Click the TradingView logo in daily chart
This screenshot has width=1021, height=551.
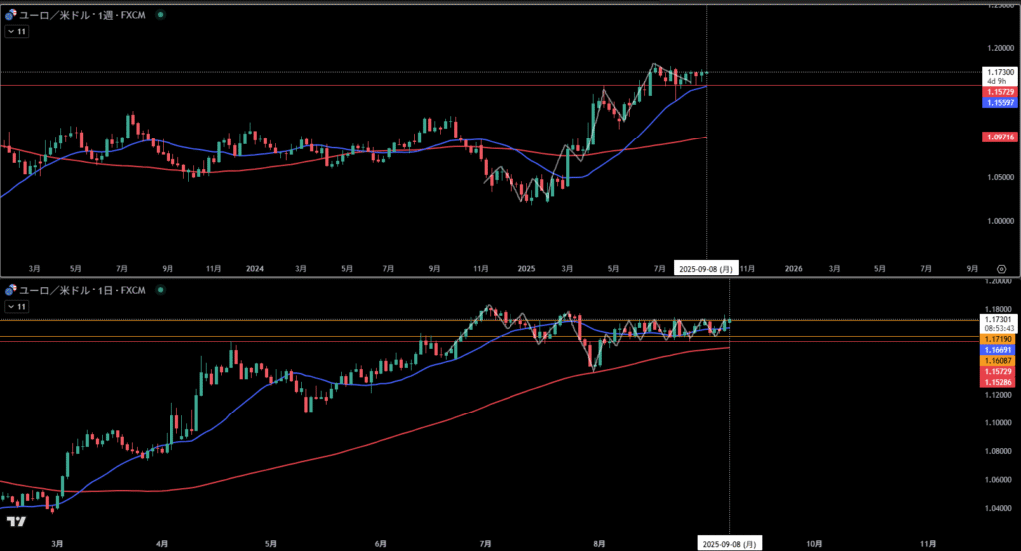click(16, 521)
